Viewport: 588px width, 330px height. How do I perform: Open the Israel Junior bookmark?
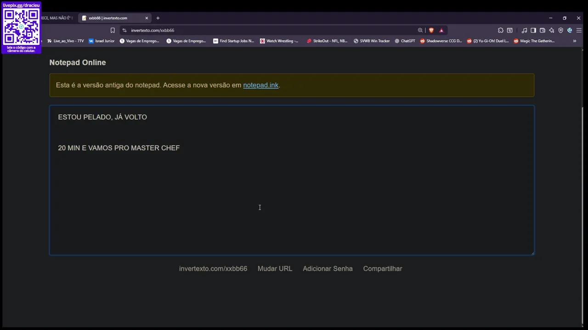tap(102, 41)
